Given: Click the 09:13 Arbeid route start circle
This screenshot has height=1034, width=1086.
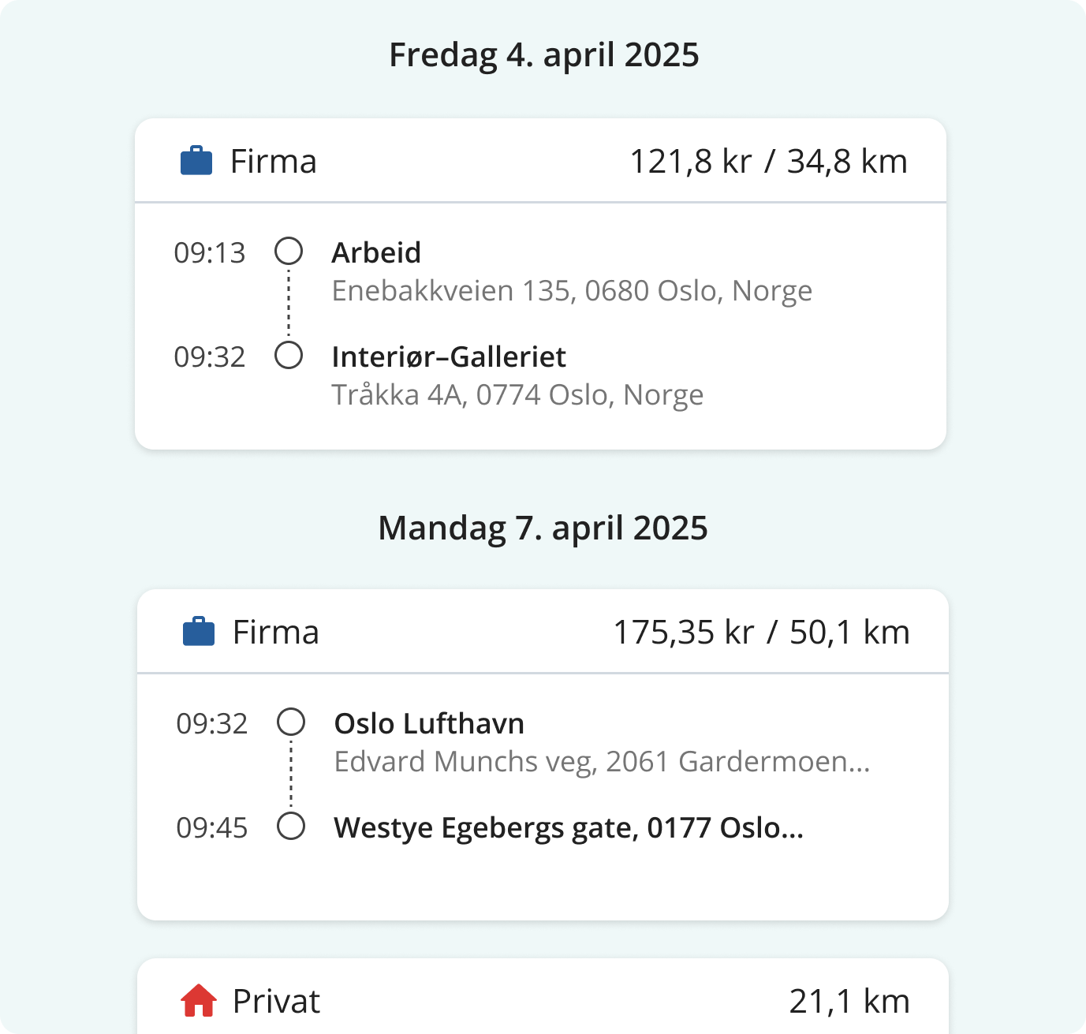Looking at the screenshot, I should point(289,252).
